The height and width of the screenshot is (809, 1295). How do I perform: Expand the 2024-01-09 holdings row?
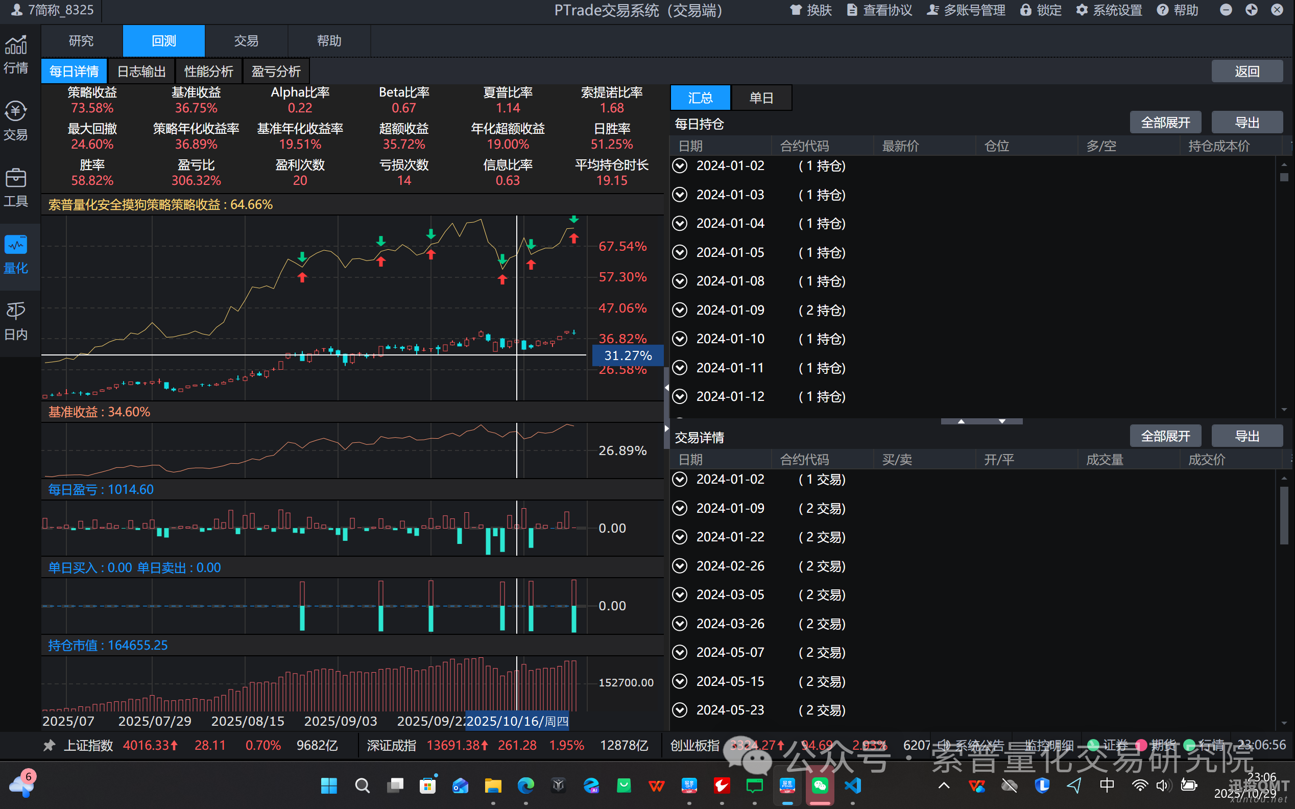pyautogui.click(x=680, y=310)
